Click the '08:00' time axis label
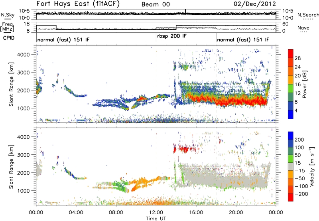This screenshot has height=221, width=319. 116,213
